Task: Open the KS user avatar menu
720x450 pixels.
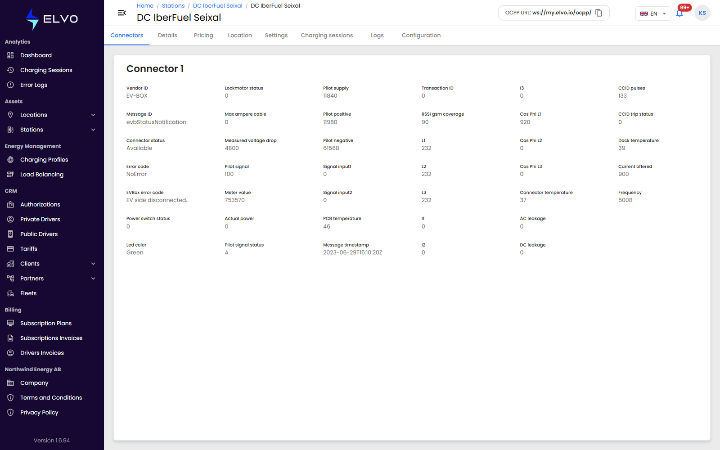Action: click(x=702, y=13)
